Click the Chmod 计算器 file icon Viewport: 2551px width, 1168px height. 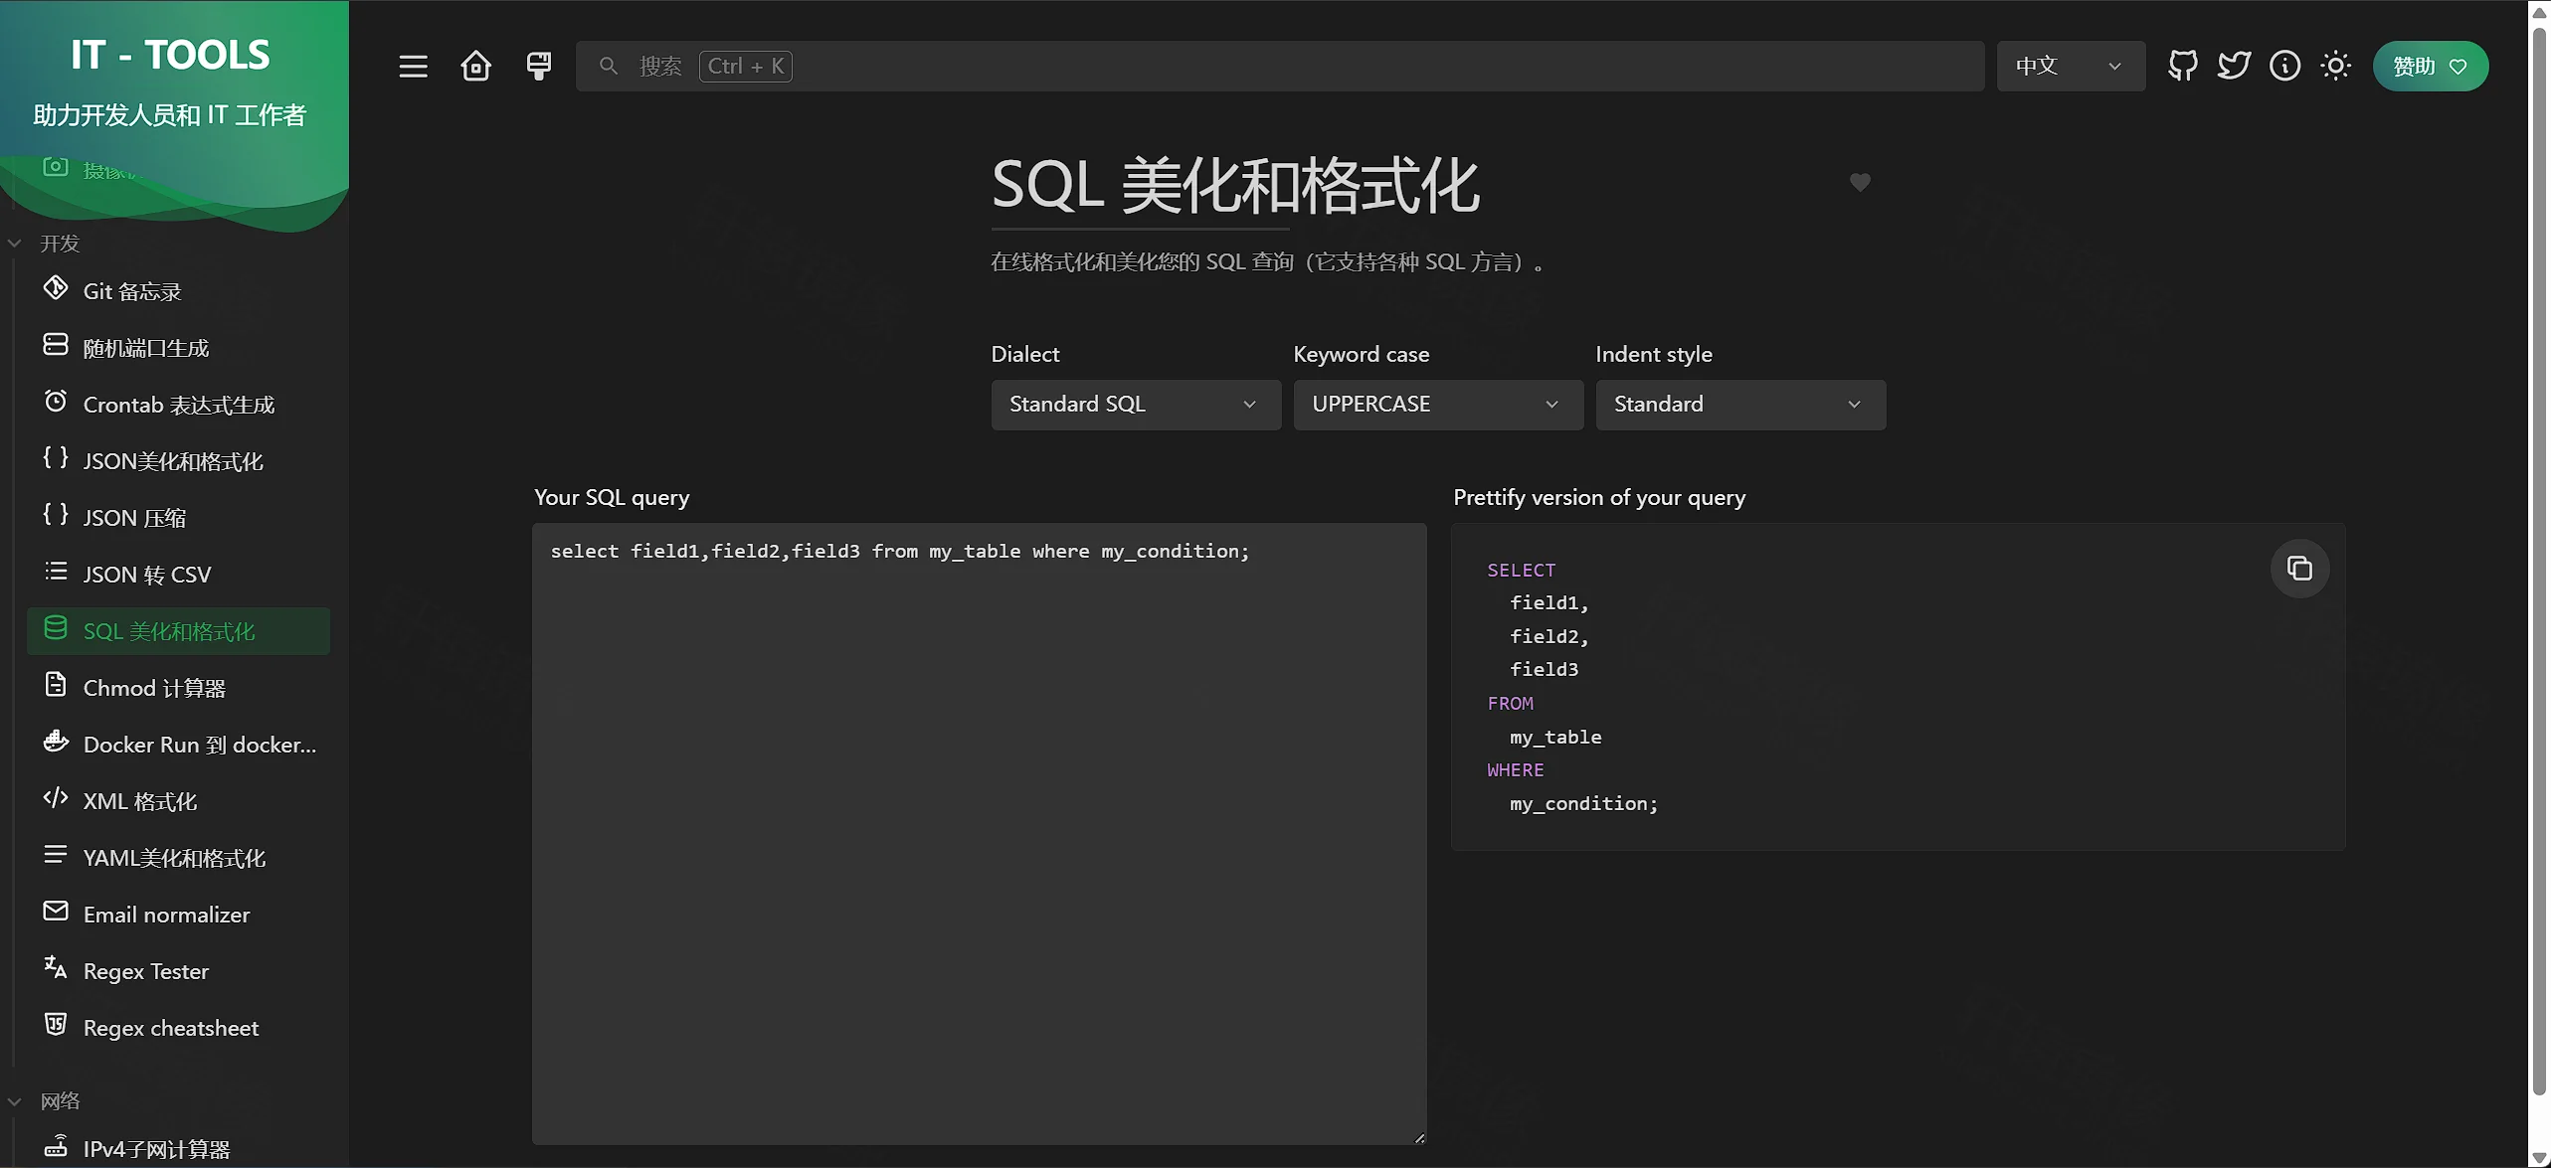[x=56, y=685]
